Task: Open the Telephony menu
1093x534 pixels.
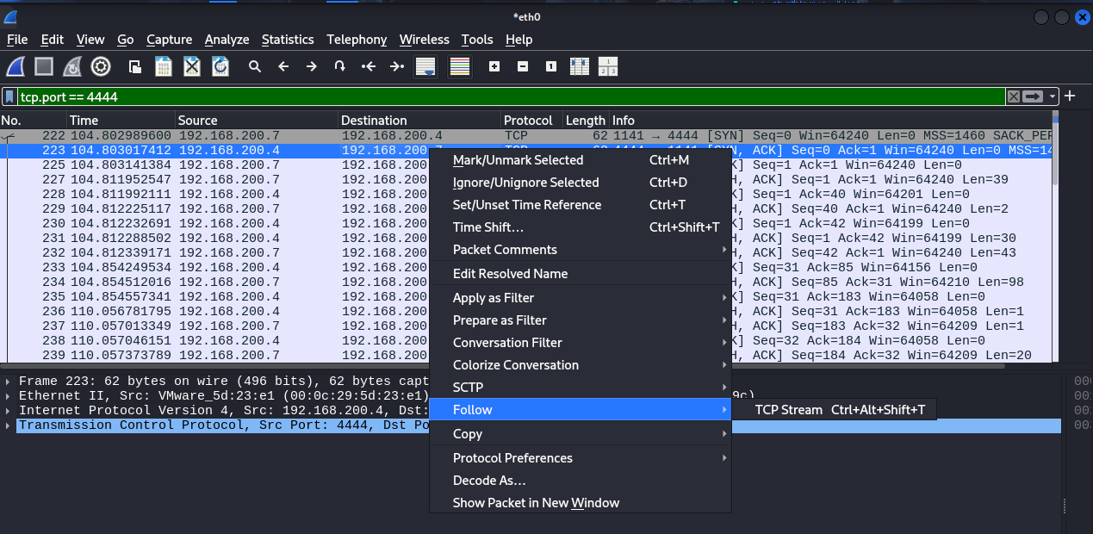Action: coord(357,40)
